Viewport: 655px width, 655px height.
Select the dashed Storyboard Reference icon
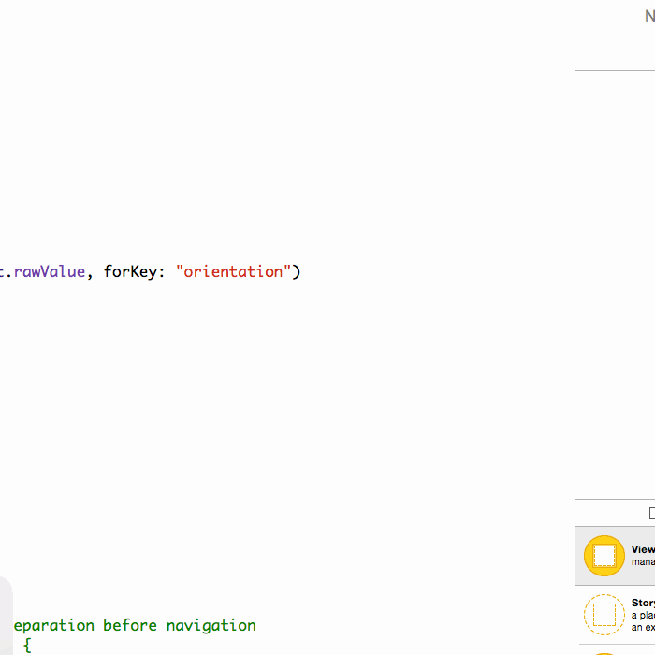[604, 615]
